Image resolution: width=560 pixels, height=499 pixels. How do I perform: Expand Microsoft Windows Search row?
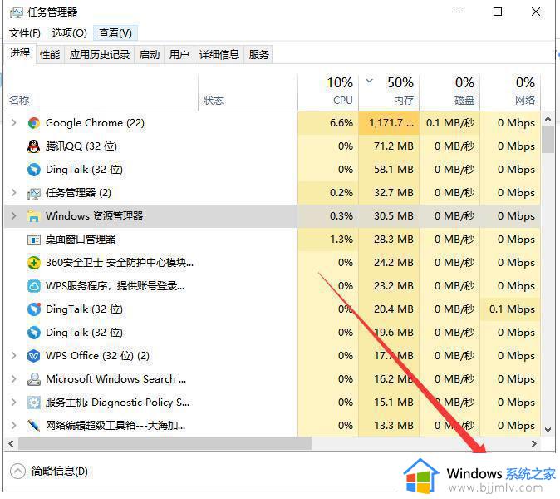[x=13, y=379]
